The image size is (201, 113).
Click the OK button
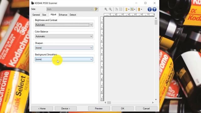point(122,109)
